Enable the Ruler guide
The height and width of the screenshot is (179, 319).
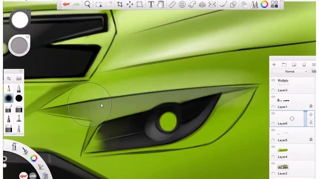click(172, 4)
